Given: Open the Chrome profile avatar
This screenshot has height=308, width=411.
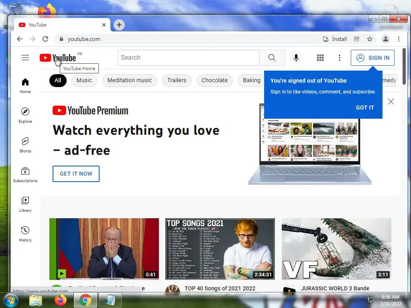Looking at the screenshot, I should (386, 39).
